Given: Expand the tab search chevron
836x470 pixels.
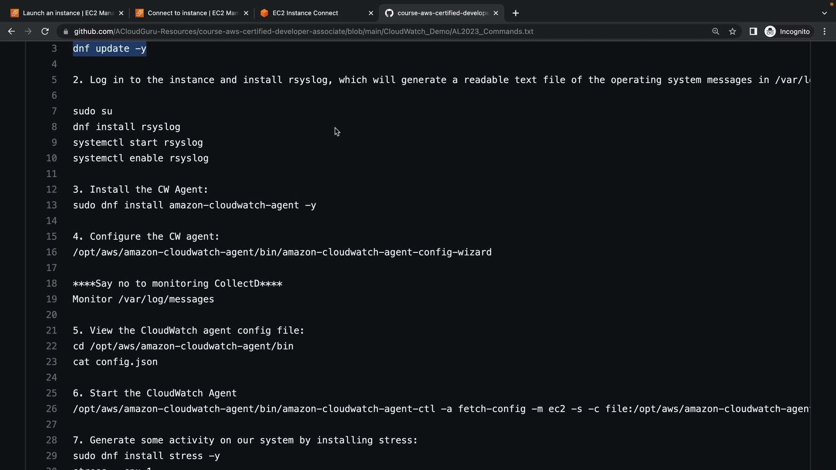Looking at the screenshot, I should pos(824,13).
